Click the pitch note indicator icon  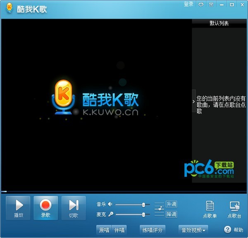[x=159, y=209]
